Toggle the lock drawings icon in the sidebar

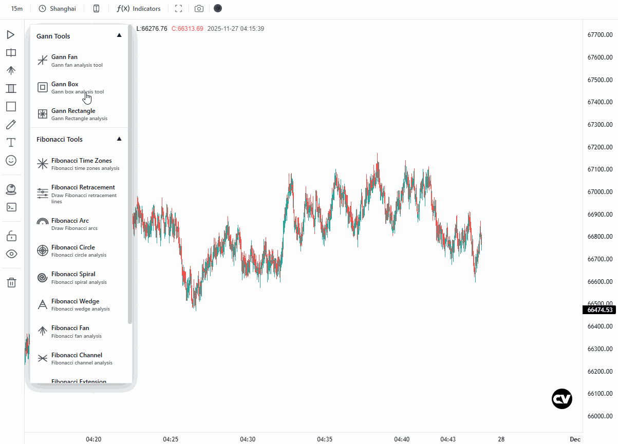[x=11, y=236]
